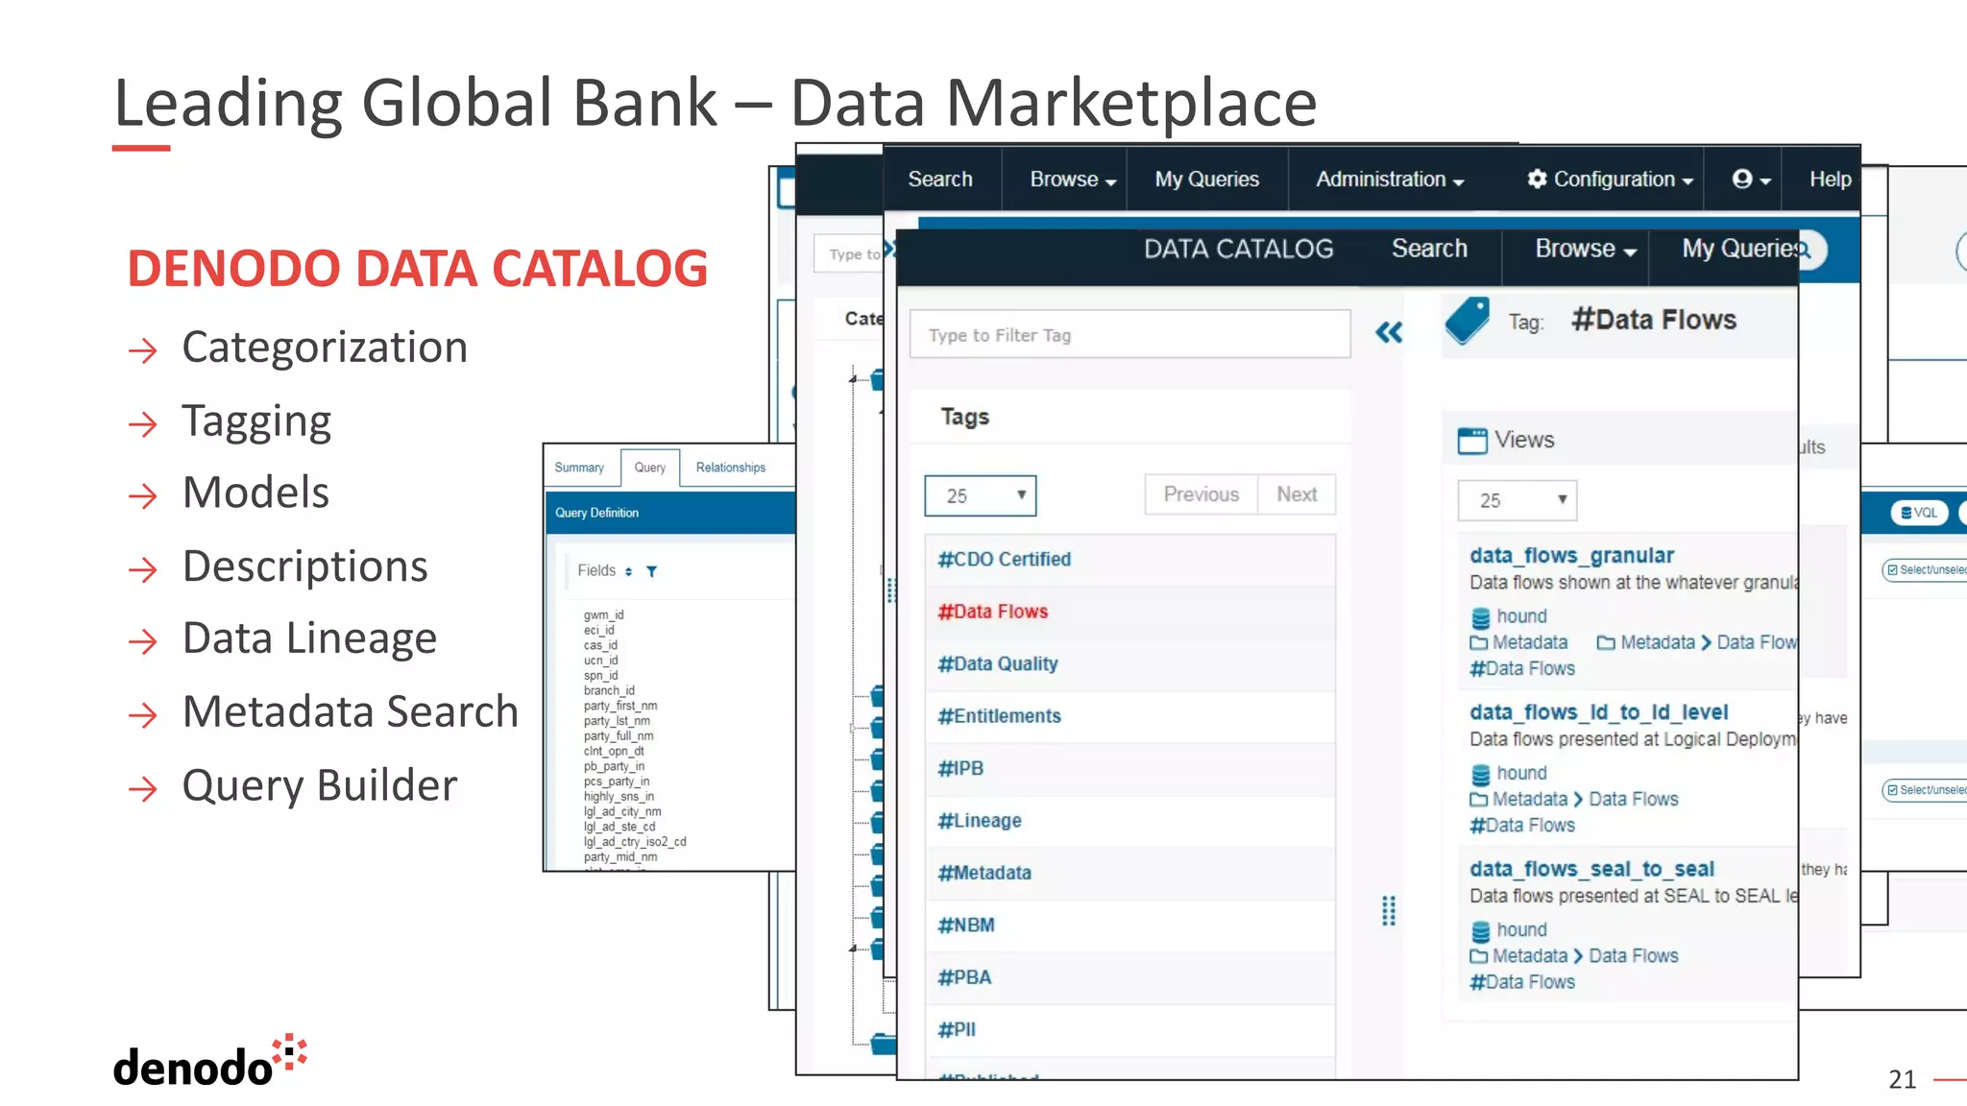This screenshot has width=1967, height=1106.
Task: Open the data_flows_seal_to_seal view link
Action: [x=1591, y=869]
